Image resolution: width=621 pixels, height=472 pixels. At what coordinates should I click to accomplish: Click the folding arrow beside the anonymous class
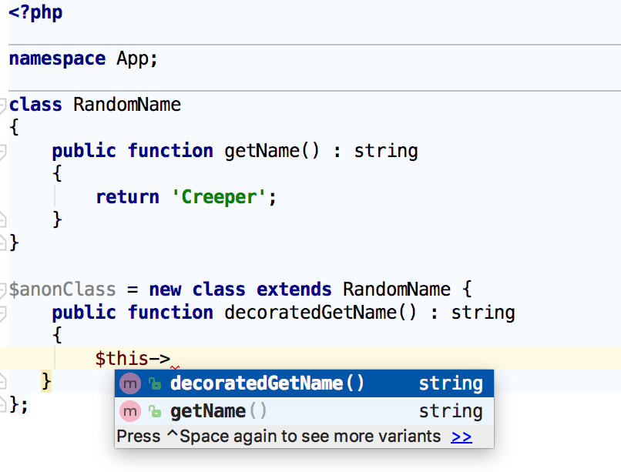(5, 289)
